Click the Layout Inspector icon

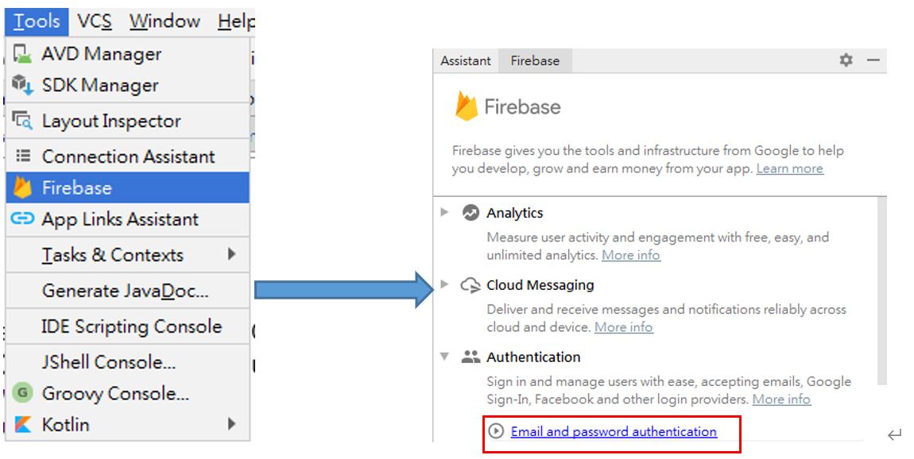tap(22, 121)
